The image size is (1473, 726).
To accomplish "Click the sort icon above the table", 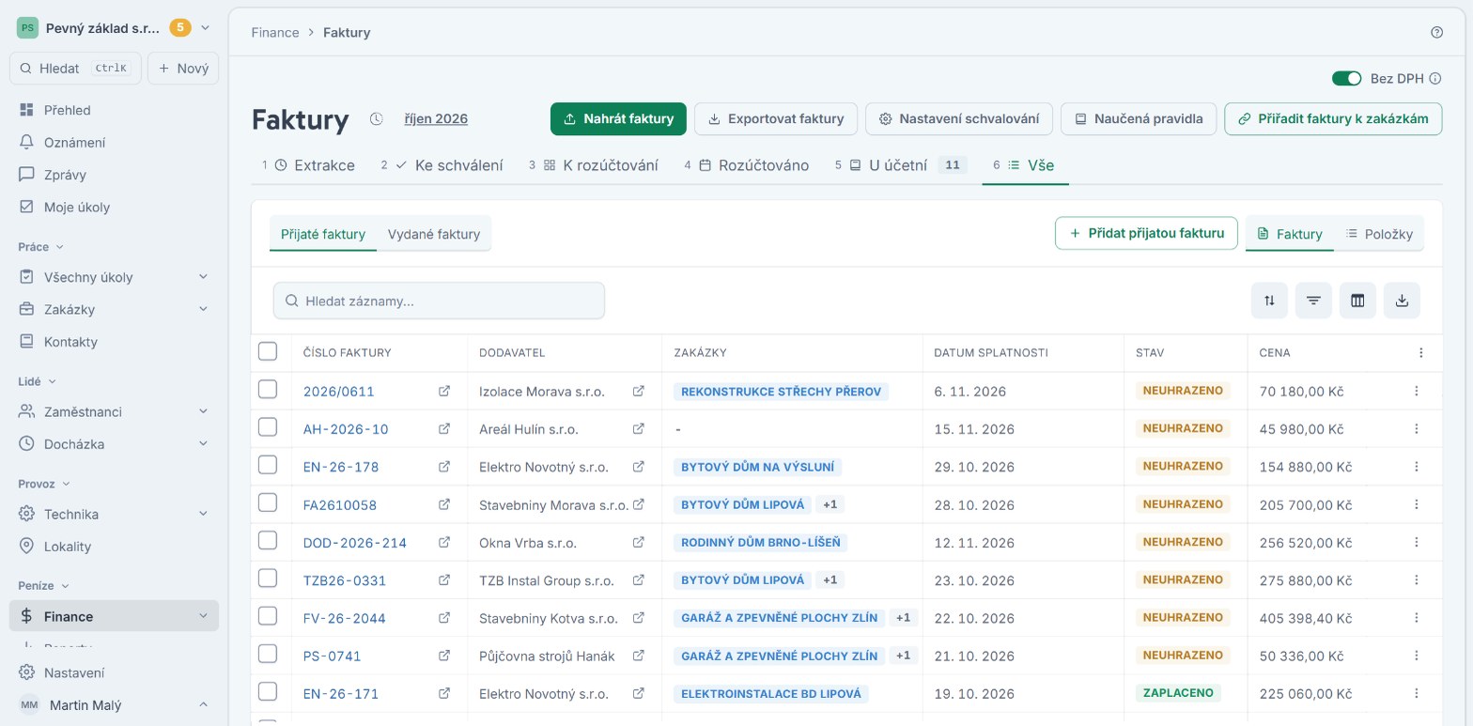I will pyautogui.click(x=1269, y=301).
